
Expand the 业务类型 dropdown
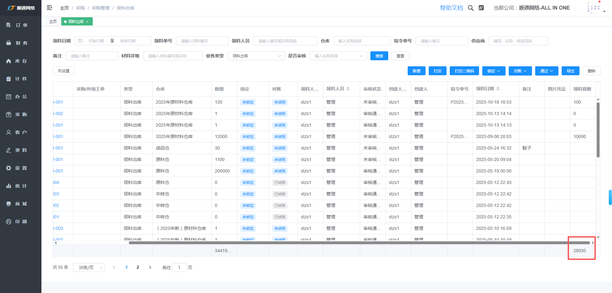tap(256, 56)
